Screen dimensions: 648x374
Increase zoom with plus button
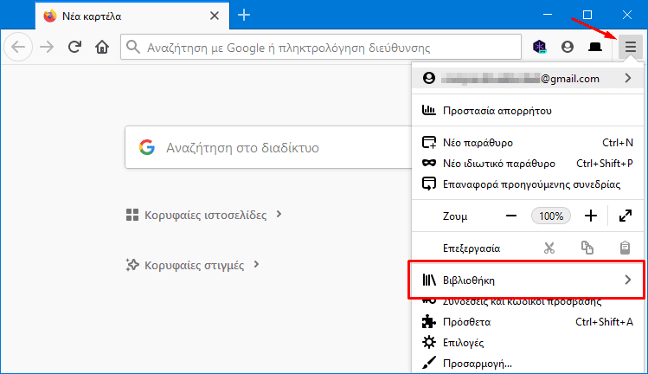click(591, 216)
